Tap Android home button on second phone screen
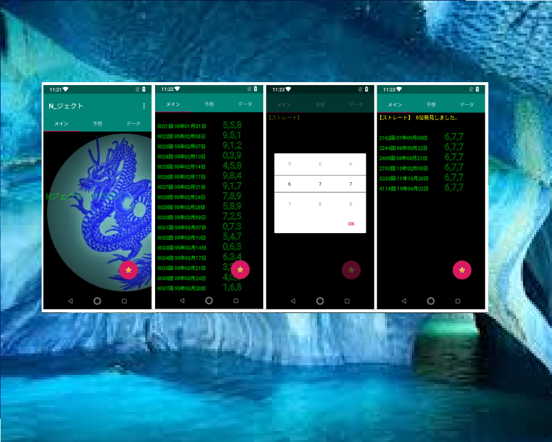 209,300
